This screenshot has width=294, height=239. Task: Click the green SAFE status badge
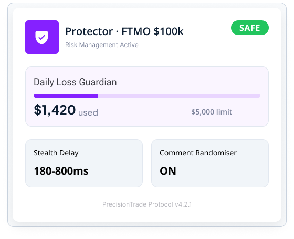point(250,28)
